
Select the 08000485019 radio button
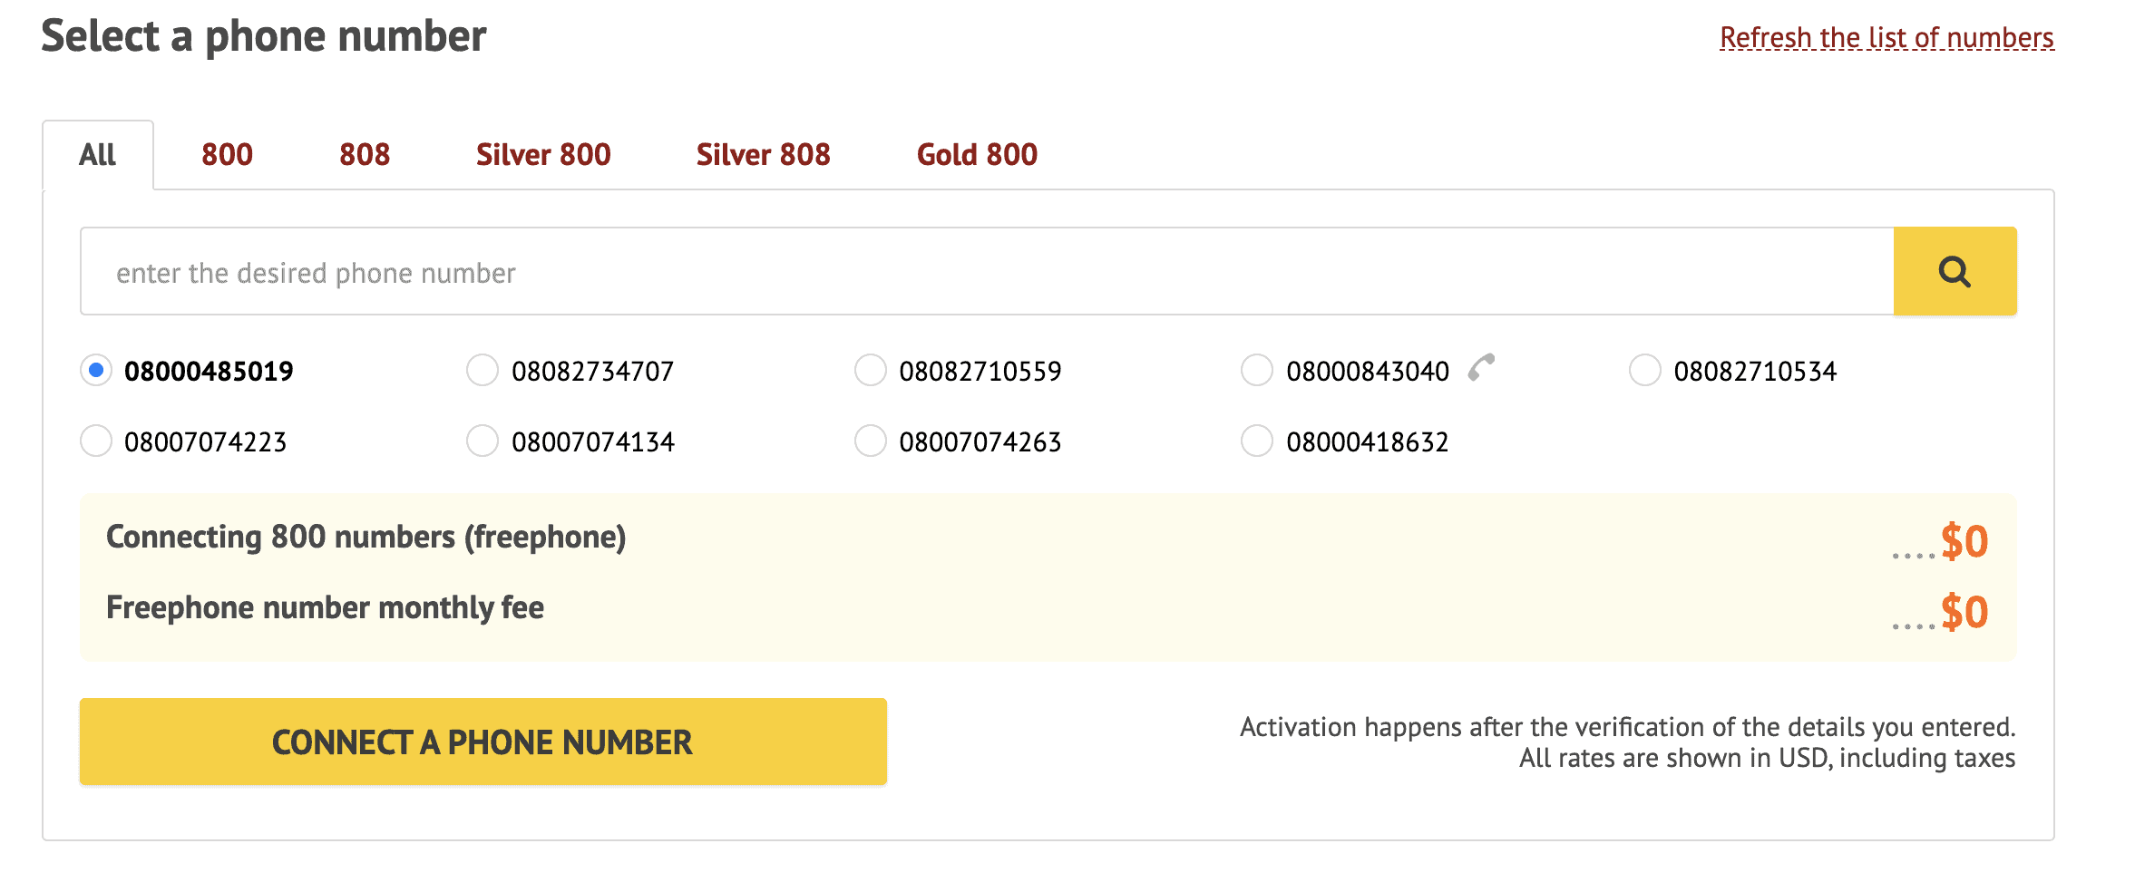click(x=96, y=370)
